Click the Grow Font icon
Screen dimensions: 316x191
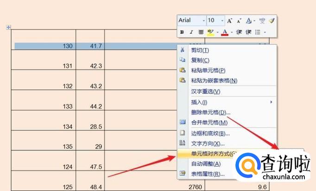point(229,21)
